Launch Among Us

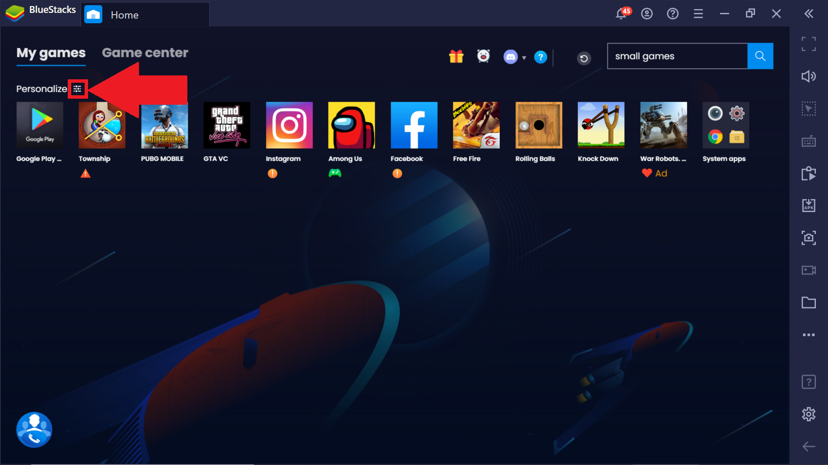pyautogui.click(x=351, y=125)
